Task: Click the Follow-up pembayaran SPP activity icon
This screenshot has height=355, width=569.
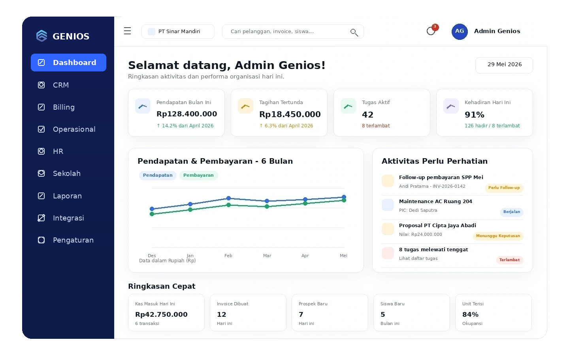Action: coord(388,181)
